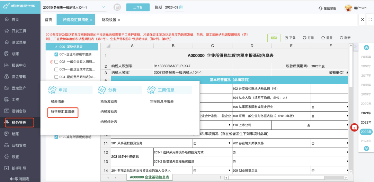
Task: Open 纳税波动表 in the 分析 menu
Action: point(109,112)
